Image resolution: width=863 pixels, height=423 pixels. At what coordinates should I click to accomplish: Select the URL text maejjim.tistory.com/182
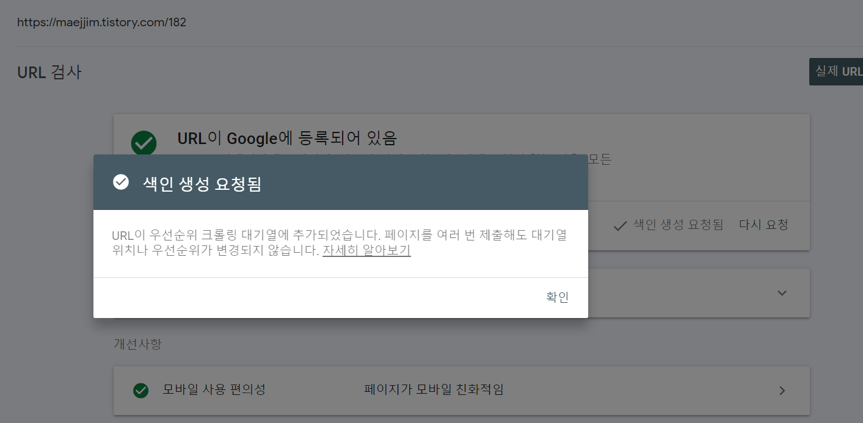tap(101, 23)
